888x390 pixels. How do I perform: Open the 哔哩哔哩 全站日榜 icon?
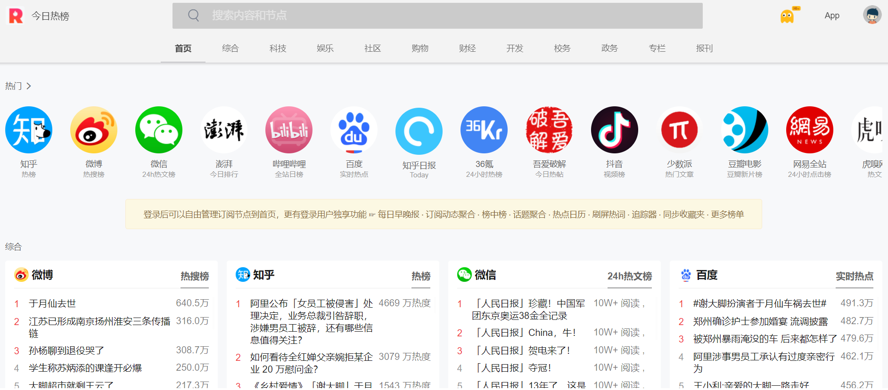(289, 130)
